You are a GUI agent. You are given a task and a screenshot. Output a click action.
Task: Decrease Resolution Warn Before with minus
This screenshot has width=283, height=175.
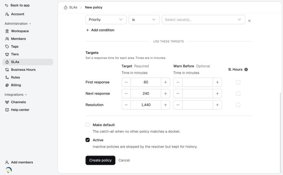coord(178,105)
